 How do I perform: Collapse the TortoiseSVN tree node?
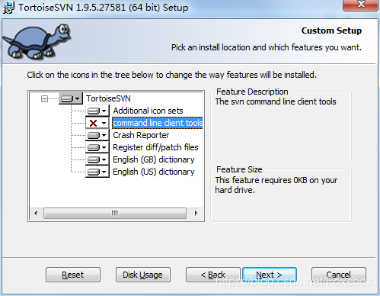click(x=44, y=98)
